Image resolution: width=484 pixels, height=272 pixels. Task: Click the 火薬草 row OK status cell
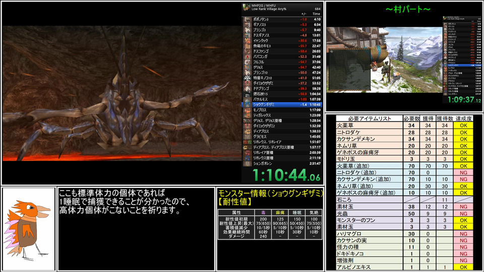(463, 125)
